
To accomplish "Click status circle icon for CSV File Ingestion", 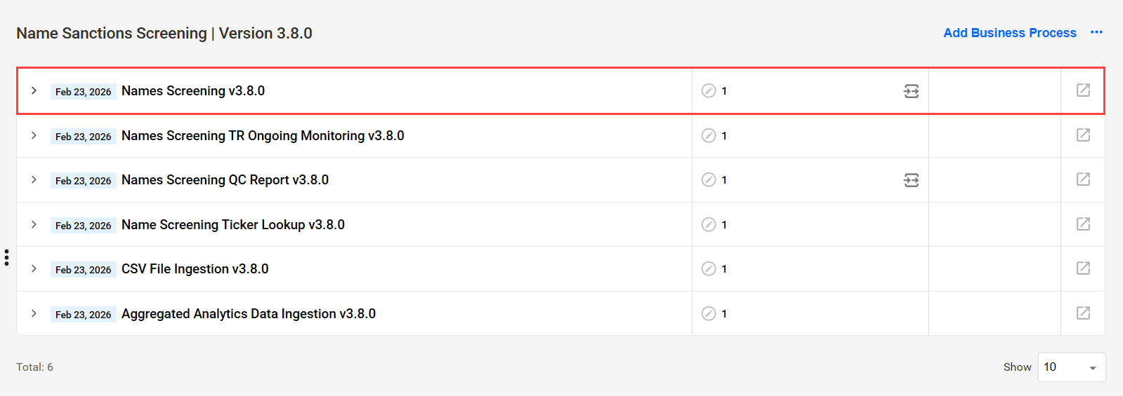I will (709, 268).
